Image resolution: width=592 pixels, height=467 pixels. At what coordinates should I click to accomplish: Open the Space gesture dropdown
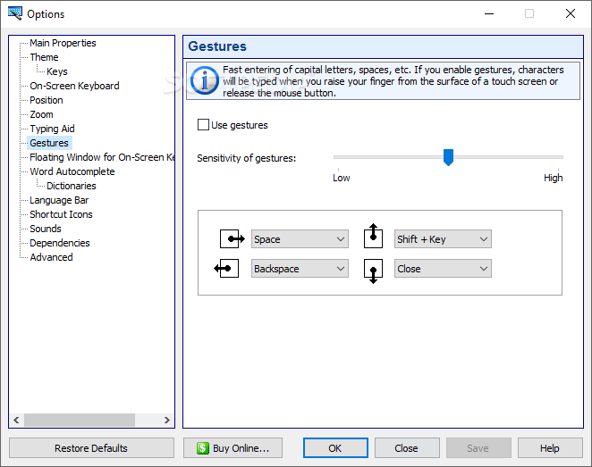point(300,239)
